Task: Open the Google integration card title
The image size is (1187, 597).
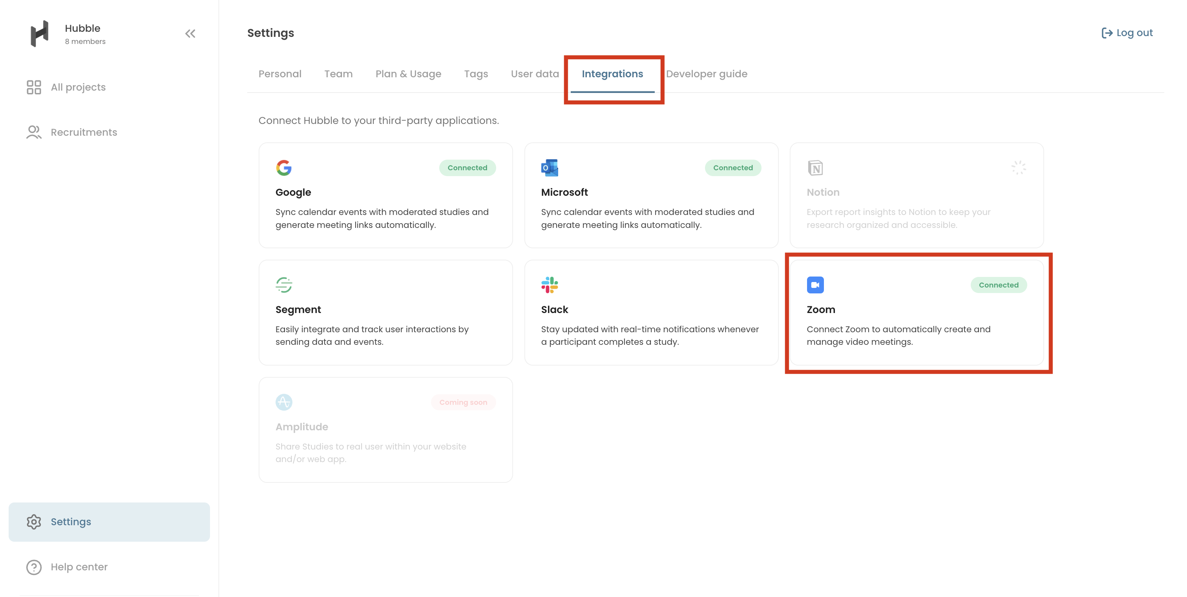Action: (293, 193)
